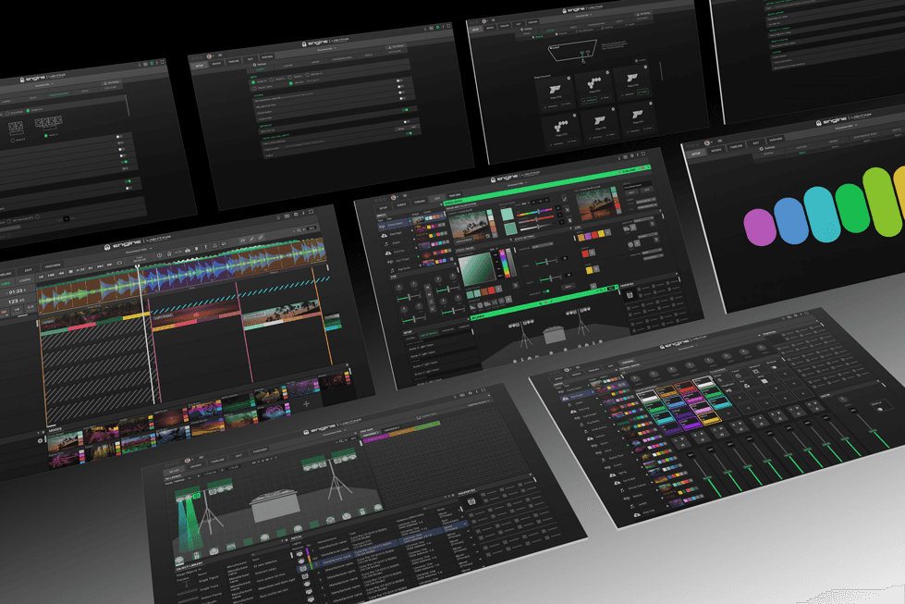905x604 pixels.
Task: Open the user avatar menu in the edit window
Action: (x=393, y=198)
